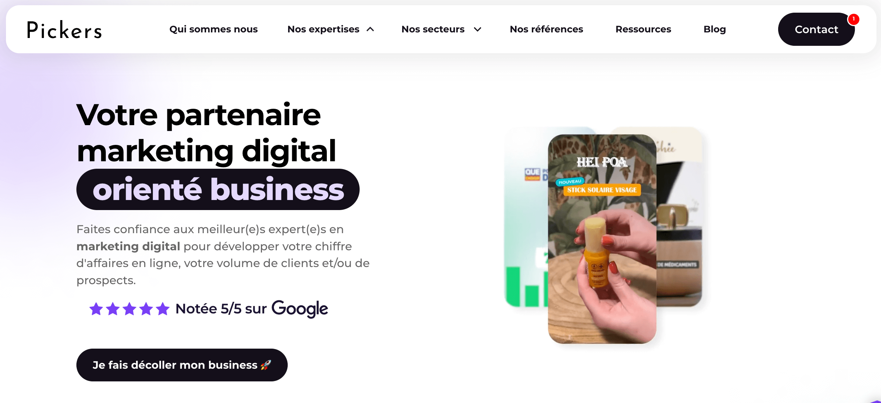Open the Qui sommes nous page
This screenshot has height=403, width=881.
(214, 29)
